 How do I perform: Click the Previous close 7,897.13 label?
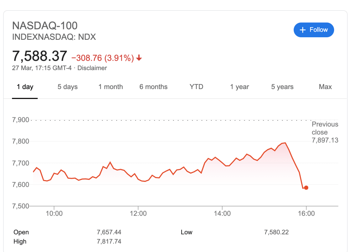pos(325,132)
